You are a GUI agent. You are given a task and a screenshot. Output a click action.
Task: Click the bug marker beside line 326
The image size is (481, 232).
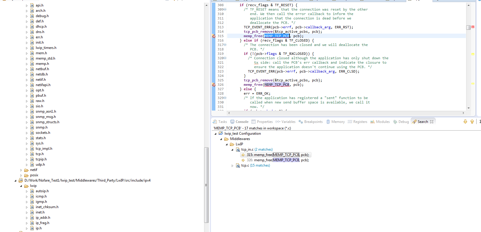pos(214,85)
